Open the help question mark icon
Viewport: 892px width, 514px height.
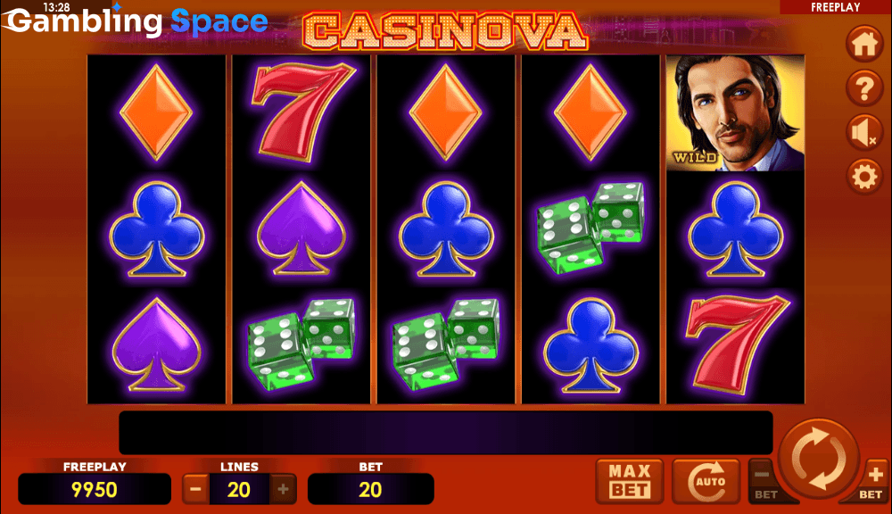point(864,88)
